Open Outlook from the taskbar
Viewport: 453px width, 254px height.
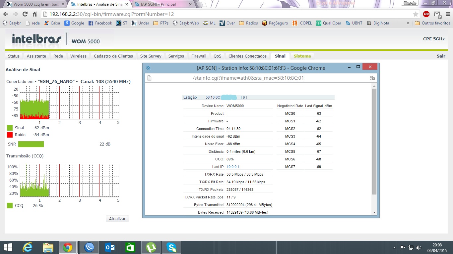110,247
